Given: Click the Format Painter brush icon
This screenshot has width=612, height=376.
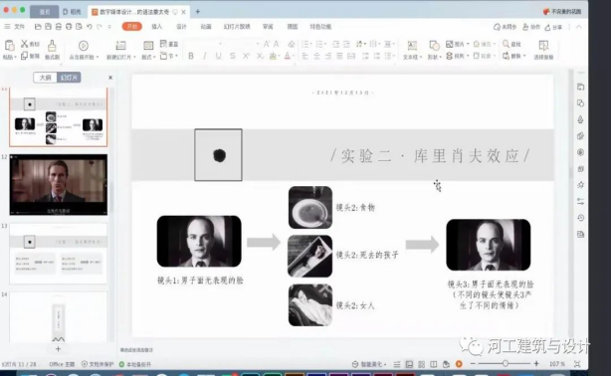Looking at the screenshot, I should coord(52,46).
